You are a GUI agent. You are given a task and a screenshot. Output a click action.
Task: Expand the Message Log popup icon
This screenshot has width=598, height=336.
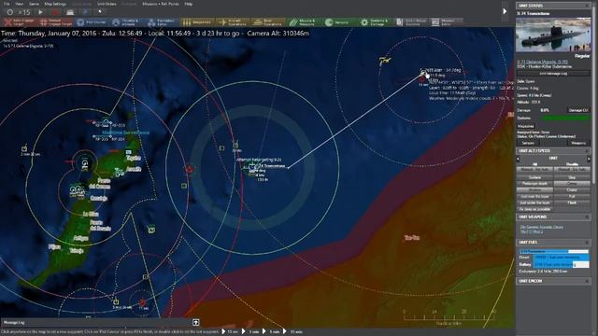coord(195,323)
